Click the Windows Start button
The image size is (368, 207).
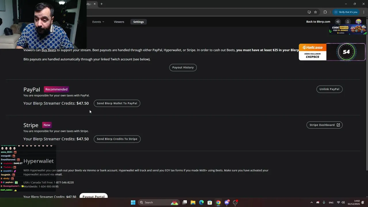[x=133, y=202]
